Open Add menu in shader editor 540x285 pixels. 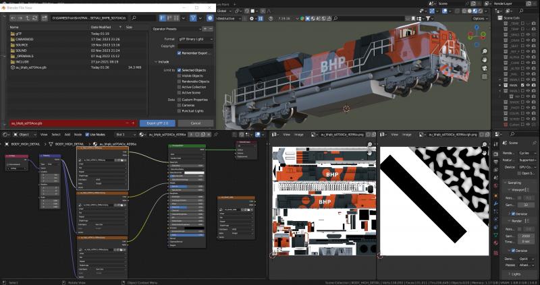click(67, 135)
